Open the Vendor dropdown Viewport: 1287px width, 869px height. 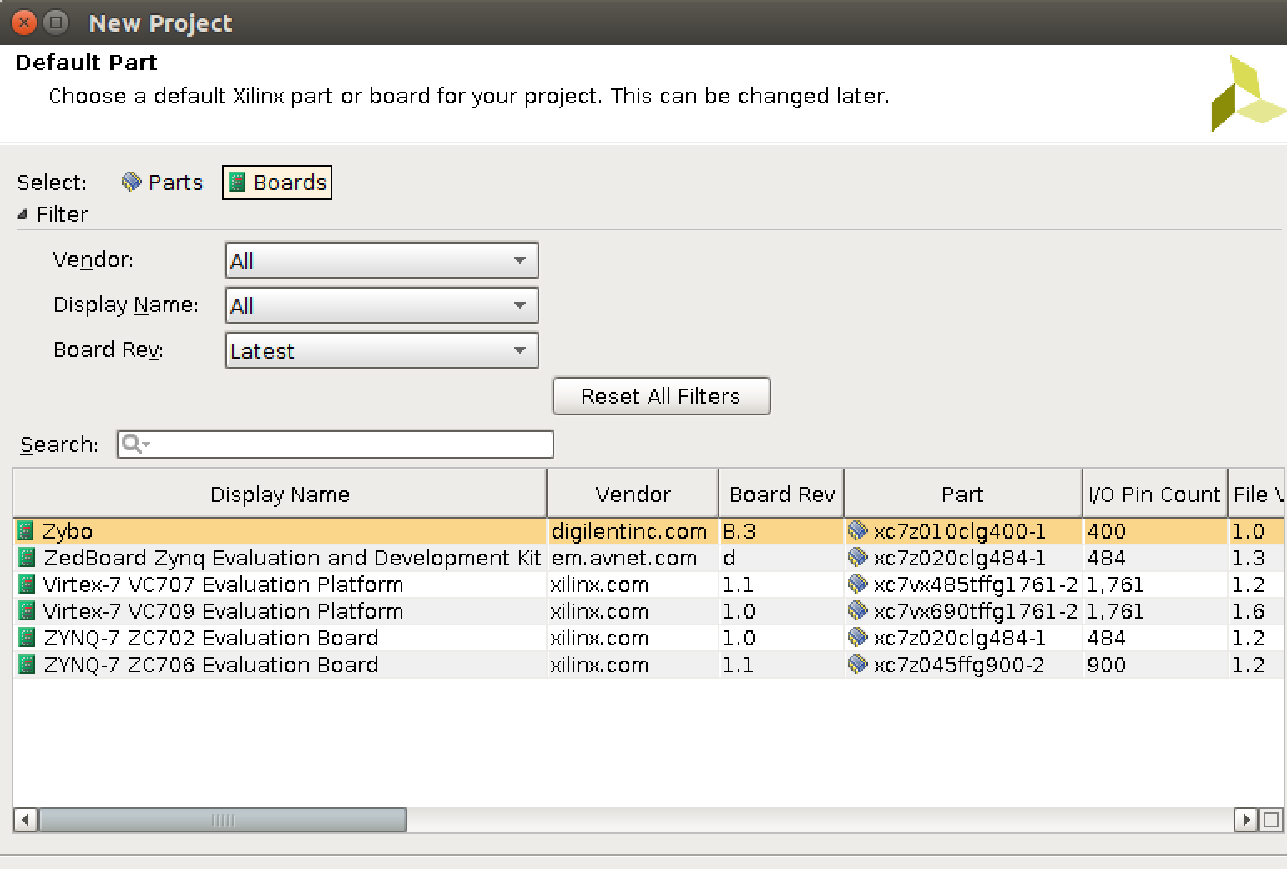(381, 260)
